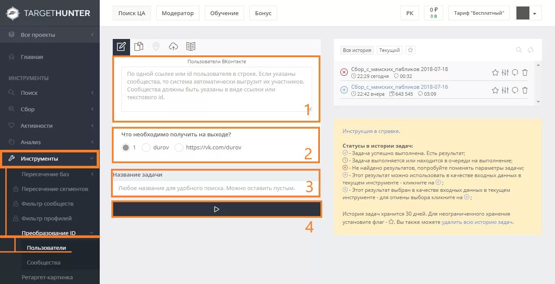The width and height of the screenshot is (555, 284).
Task: Focus the Название задачи field
Action: [216, 188]
